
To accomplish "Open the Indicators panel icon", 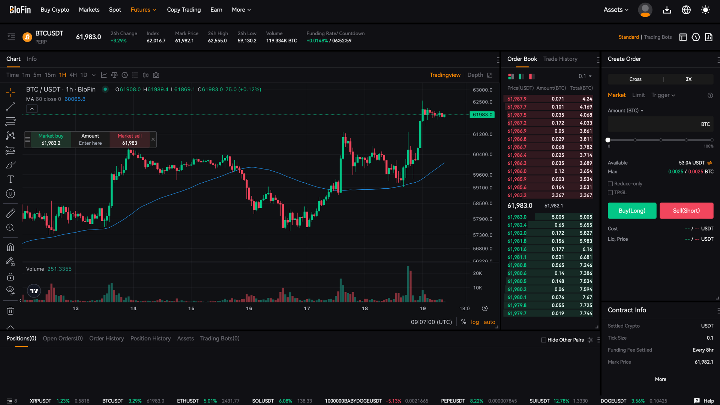I will [104, 75].
